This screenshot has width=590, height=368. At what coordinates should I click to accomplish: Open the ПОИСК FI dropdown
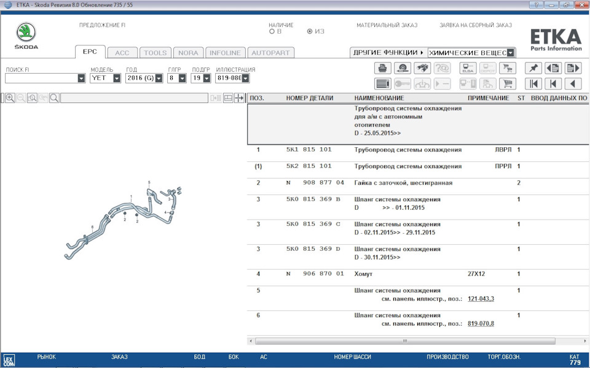pyautogui.click(x=81, y=78)
